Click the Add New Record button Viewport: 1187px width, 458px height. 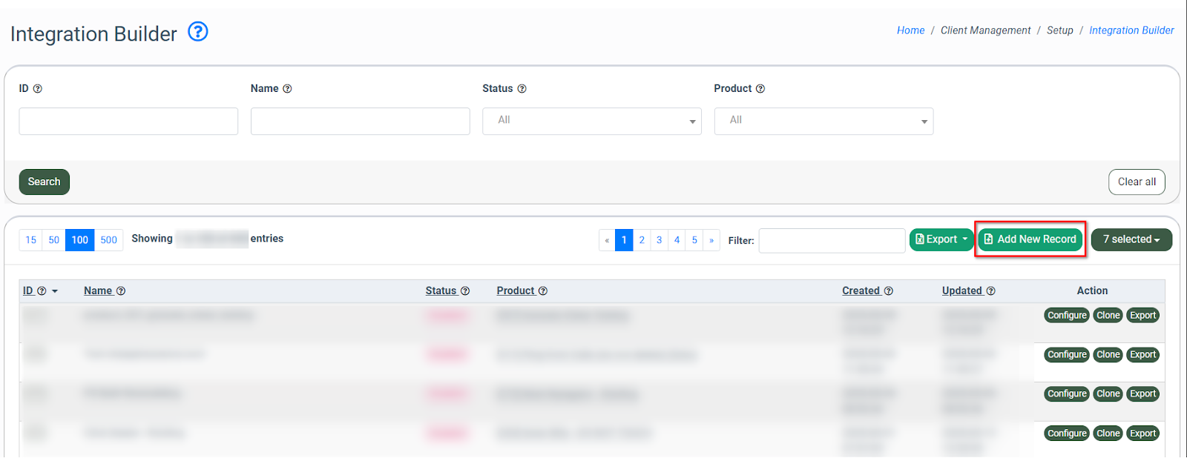pyautogui.click(x=1030, y=239)
